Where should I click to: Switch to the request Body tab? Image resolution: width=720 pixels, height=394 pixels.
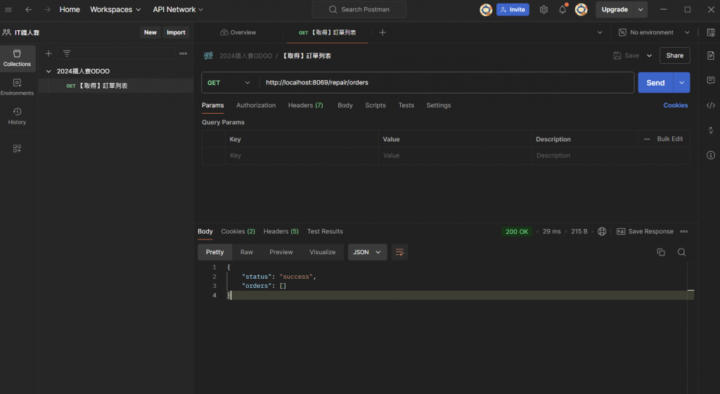(x=345, y=105)
